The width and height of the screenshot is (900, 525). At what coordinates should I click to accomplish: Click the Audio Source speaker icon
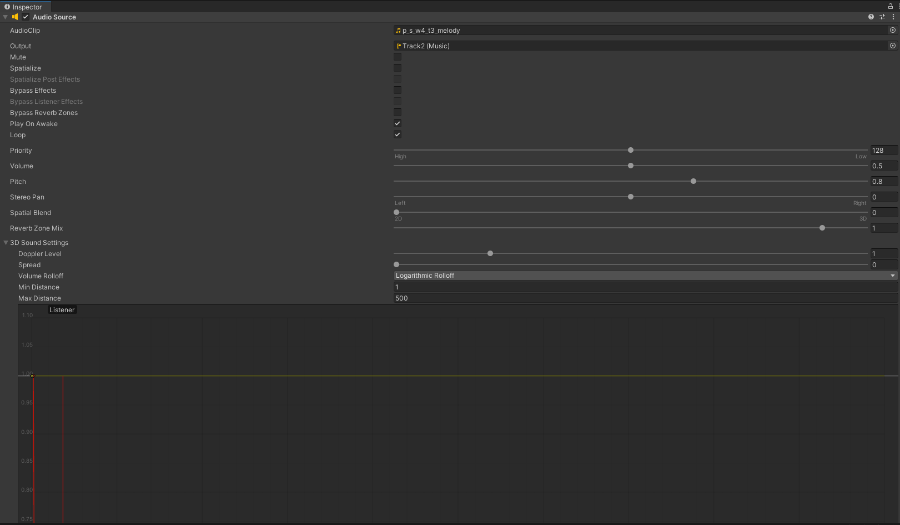15,17
